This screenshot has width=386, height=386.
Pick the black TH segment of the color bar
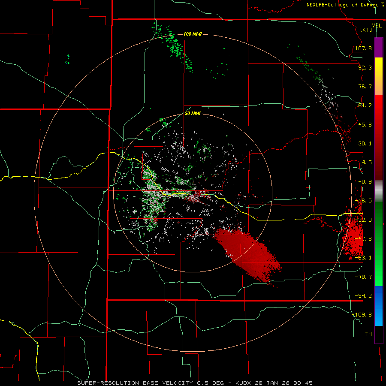click(x=379, y=334)
